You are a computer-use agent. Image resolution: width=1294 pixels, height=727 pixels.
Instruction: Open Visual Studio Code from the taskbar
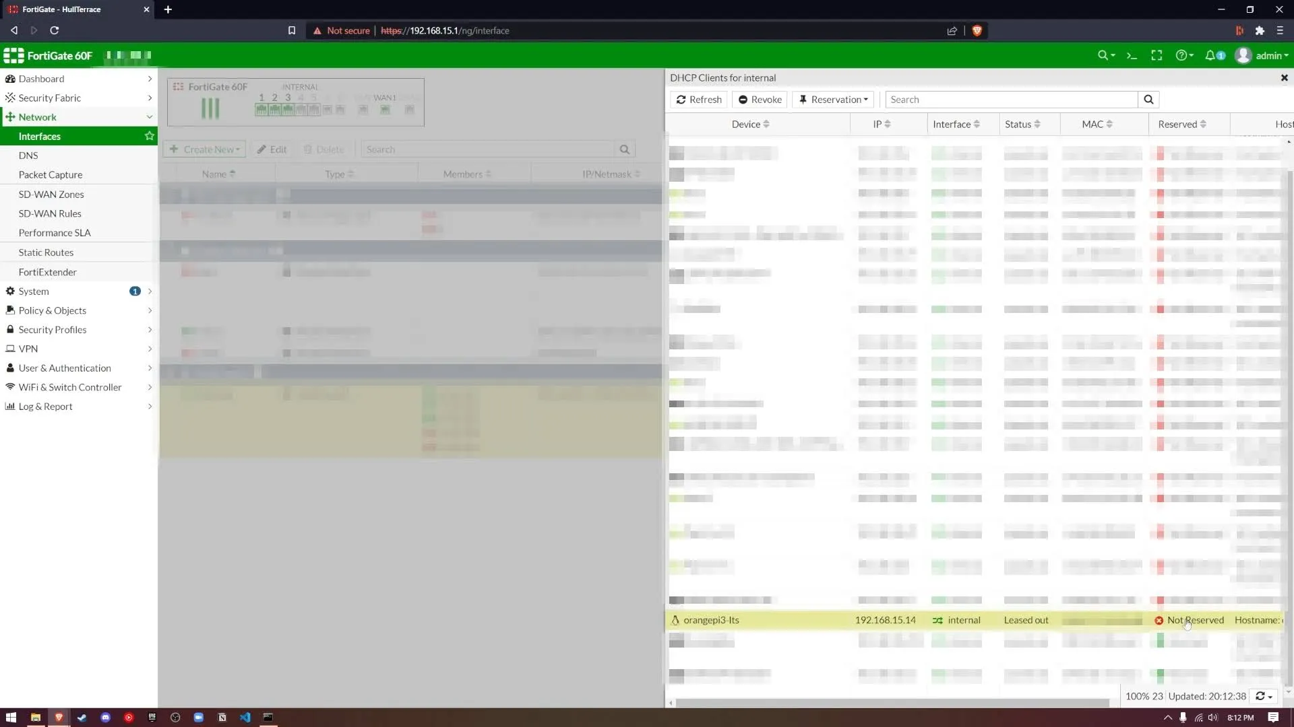tap(245, 718)
